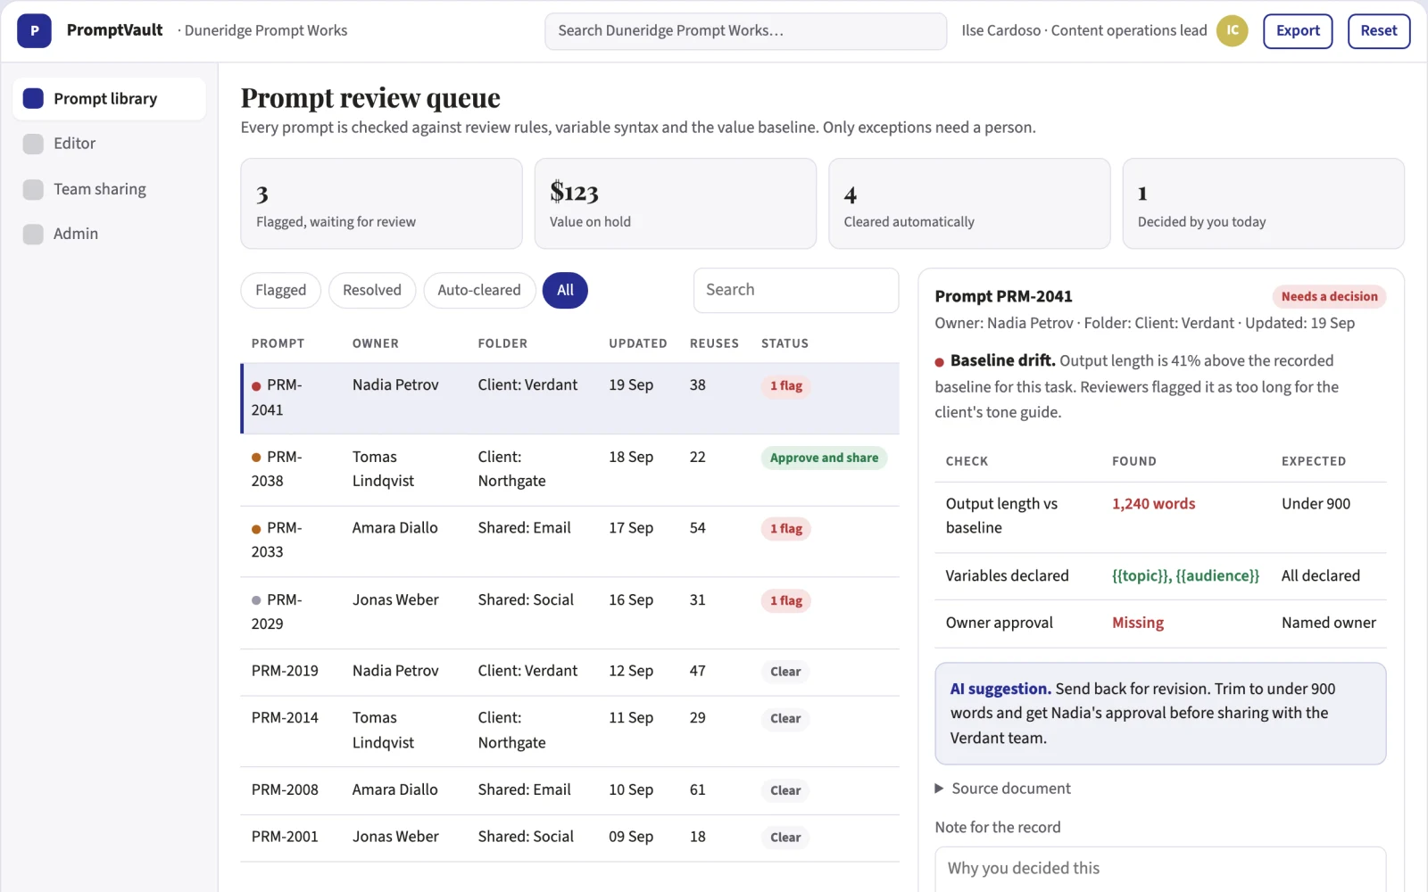Click the UPDATED column header
Viewport: 1428px width, 892px height.
click(x=638, y=343)
